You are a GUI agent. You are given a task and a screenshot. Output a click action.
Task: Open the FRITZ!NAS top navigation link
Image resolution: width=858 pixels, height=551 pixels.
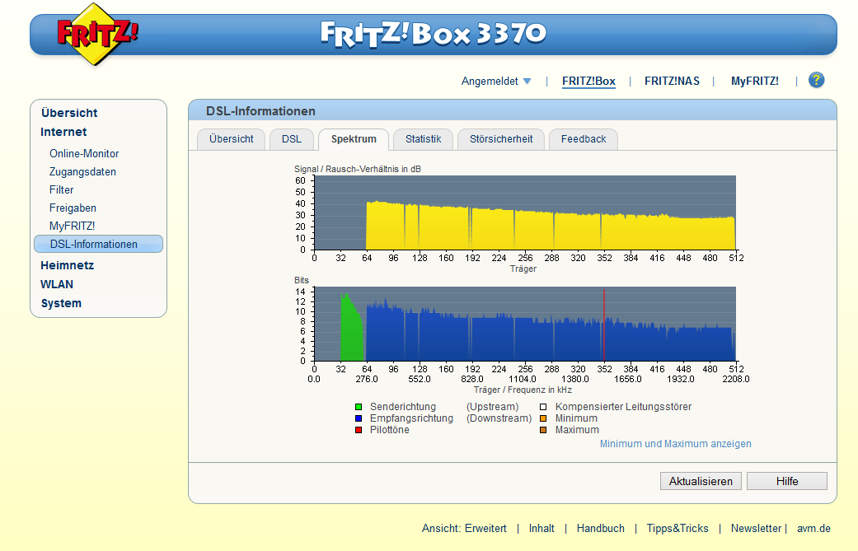[672, 81]
